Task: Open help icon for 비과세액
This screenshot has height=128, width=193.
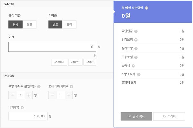Action: click(x=22, y=108)
